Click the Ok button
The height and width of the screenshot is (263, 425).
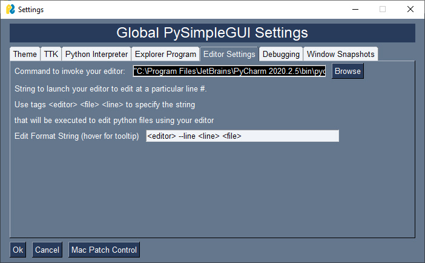coord(18,250)
